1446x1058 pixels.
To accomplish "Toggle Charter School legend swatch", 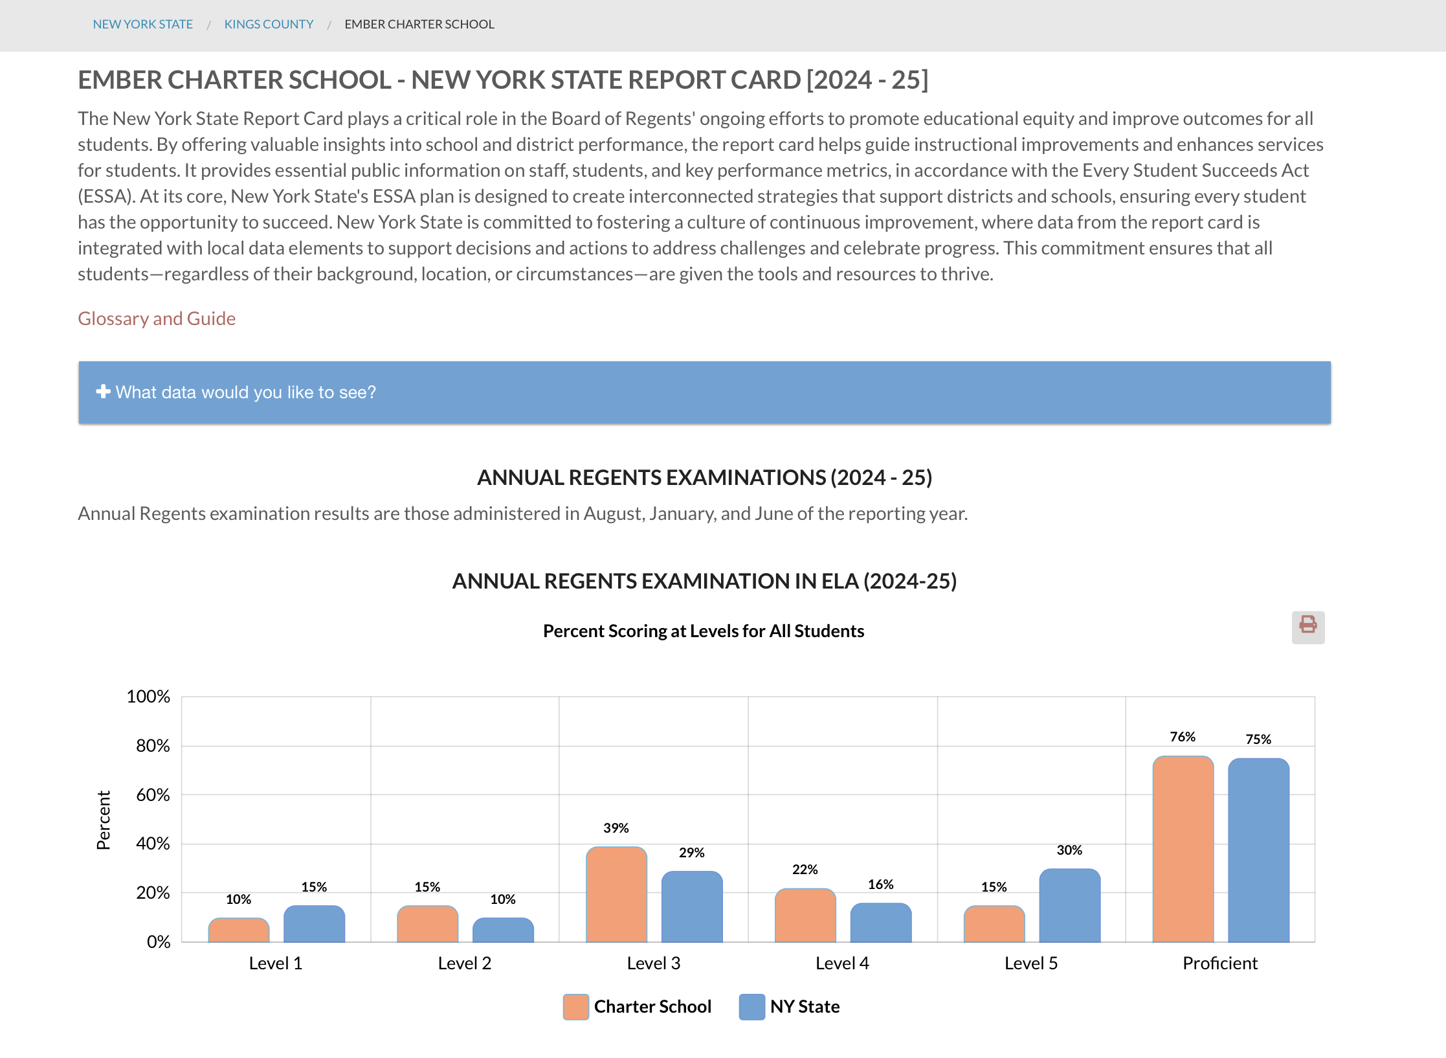I will (x=575, y=1007).
